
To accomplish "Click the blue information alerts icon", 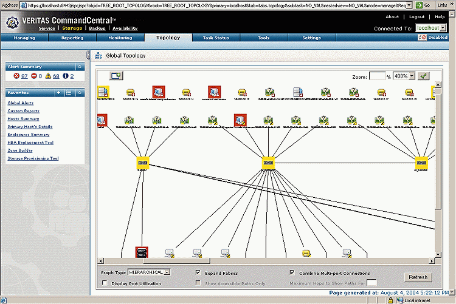I will pyautogui.click(x=66, y=76).
